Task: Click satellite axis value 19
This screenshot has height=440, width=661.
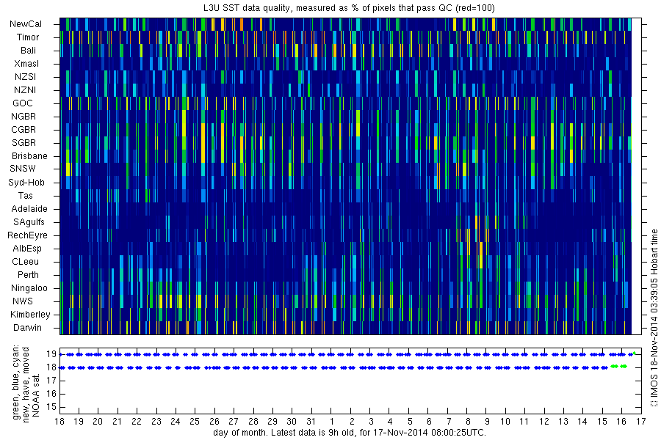Action: [51, 354]
